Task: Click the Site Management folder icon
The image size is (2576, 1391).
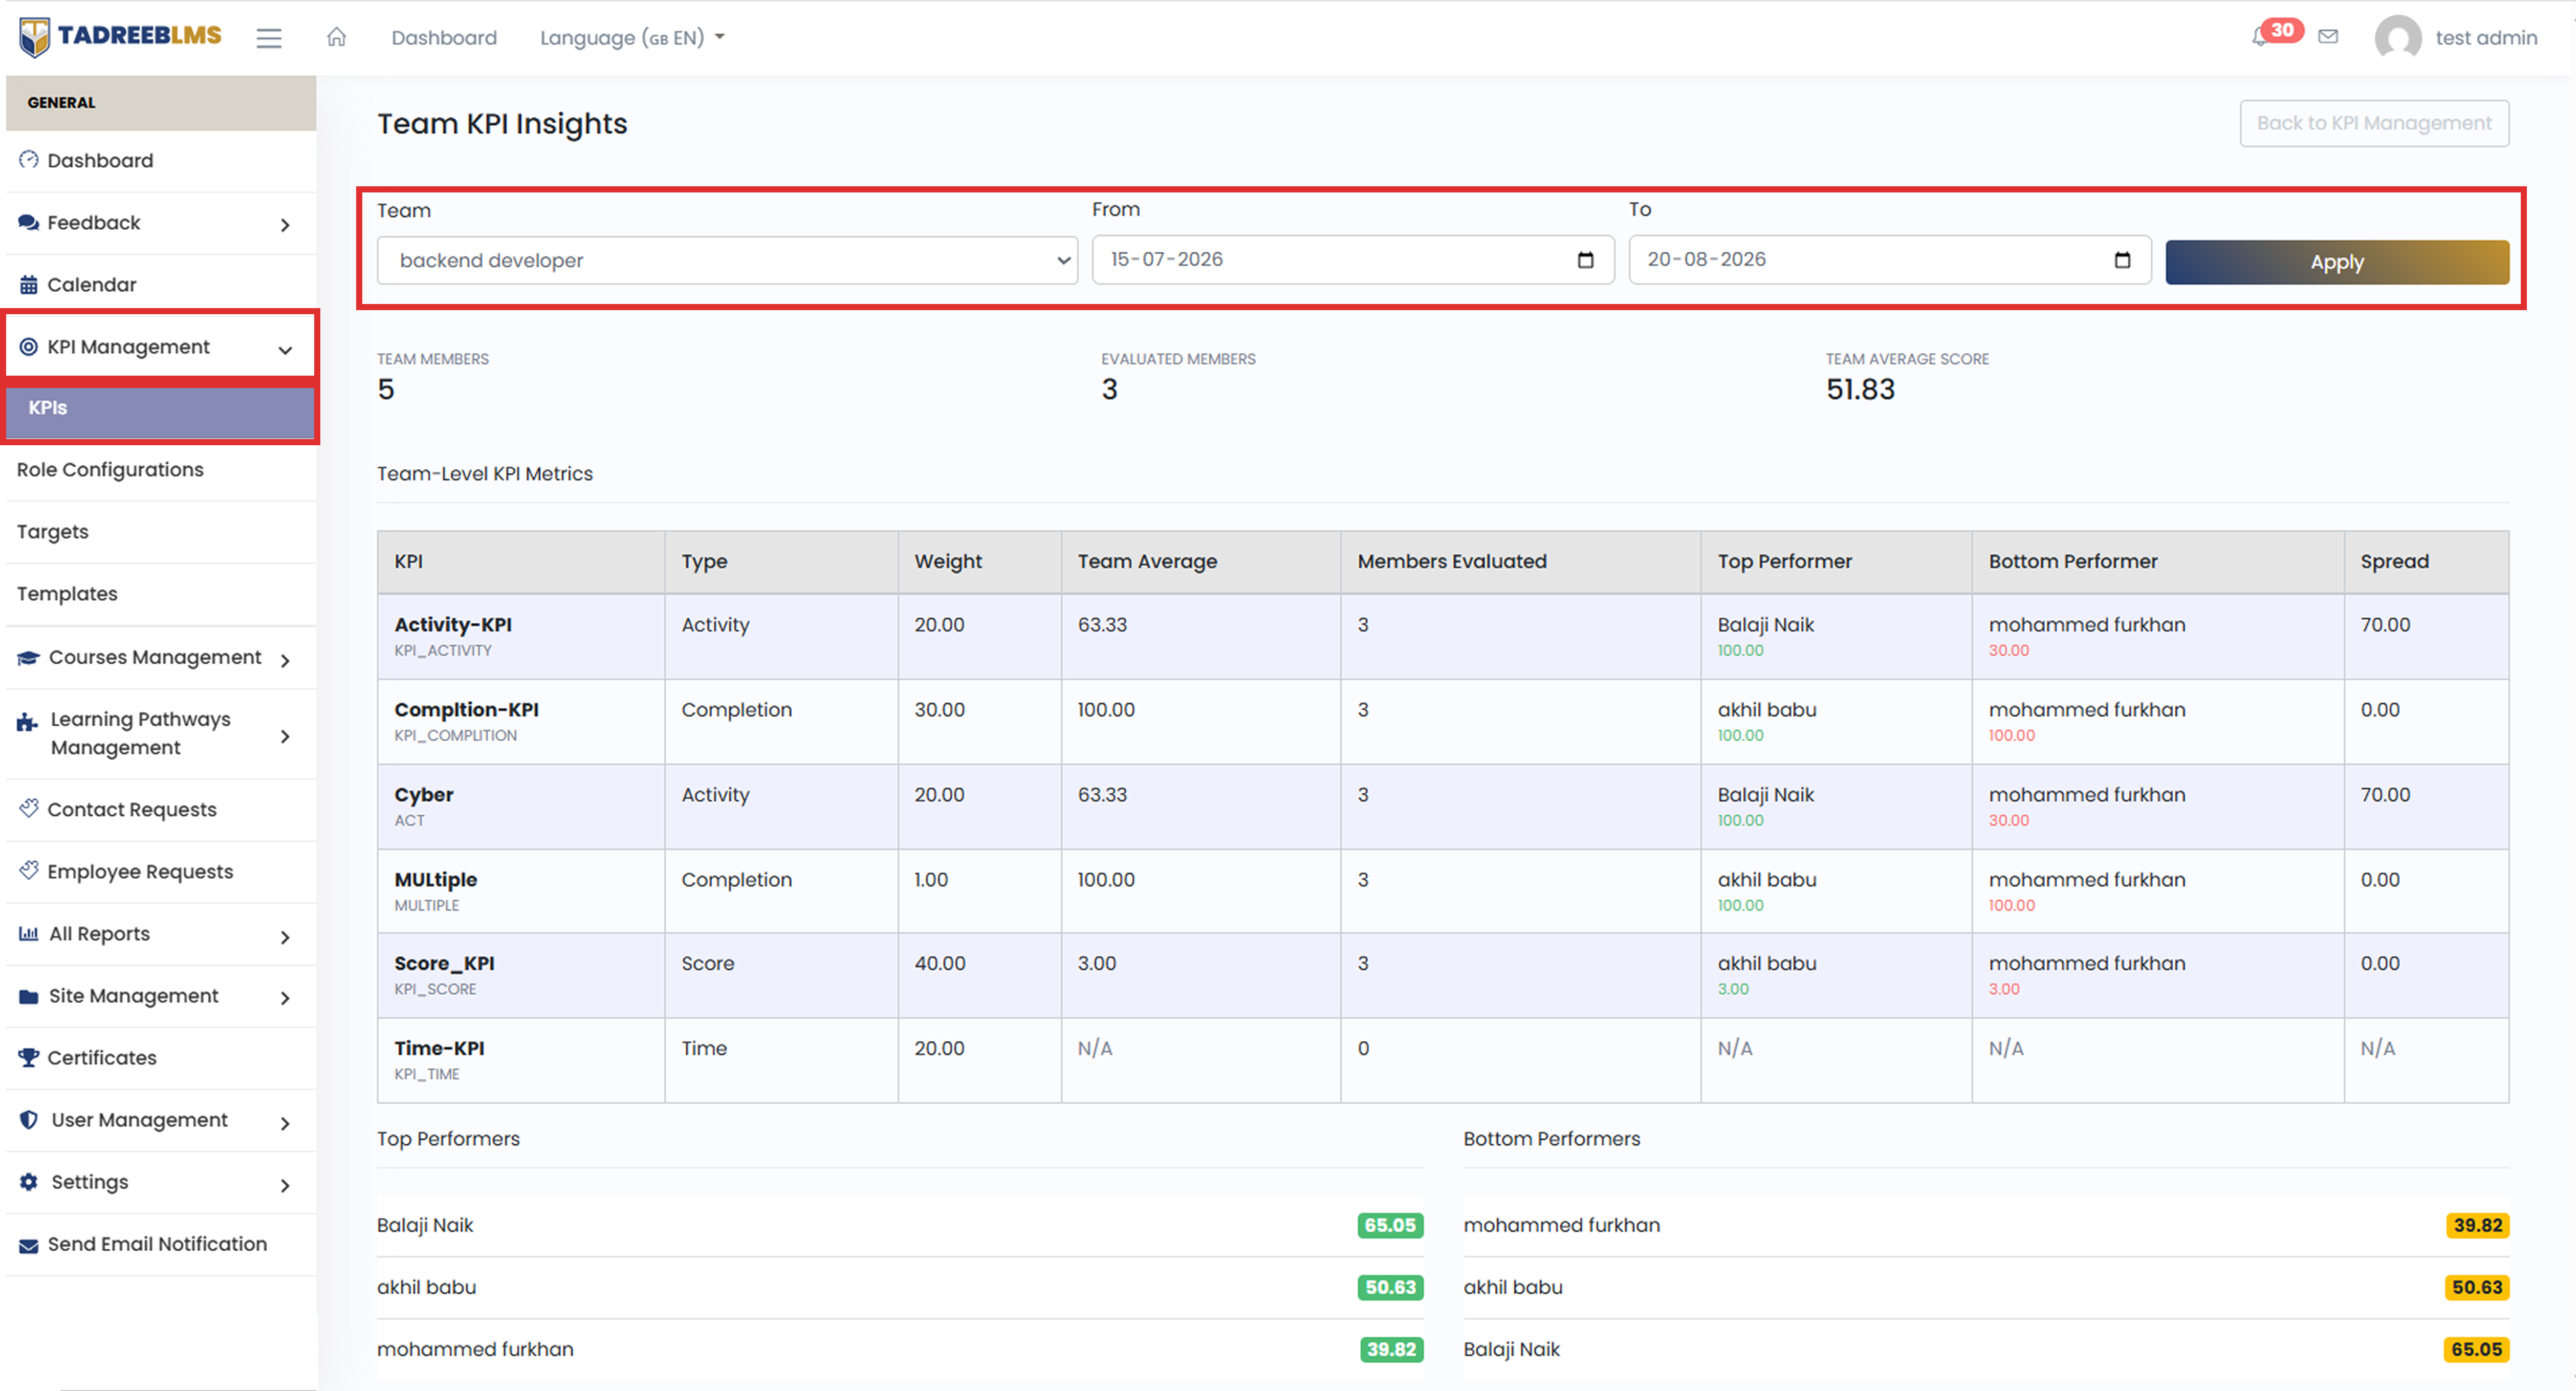Action: tap(29, 996)
